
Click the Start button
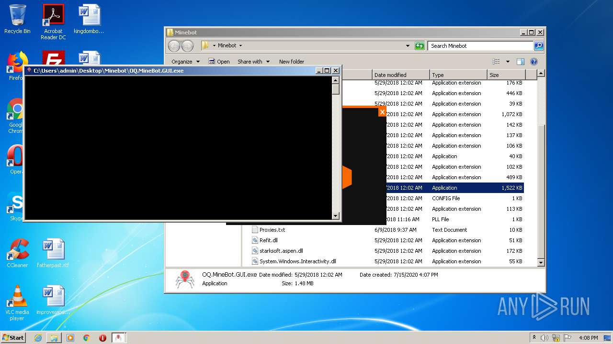[13, 337]
